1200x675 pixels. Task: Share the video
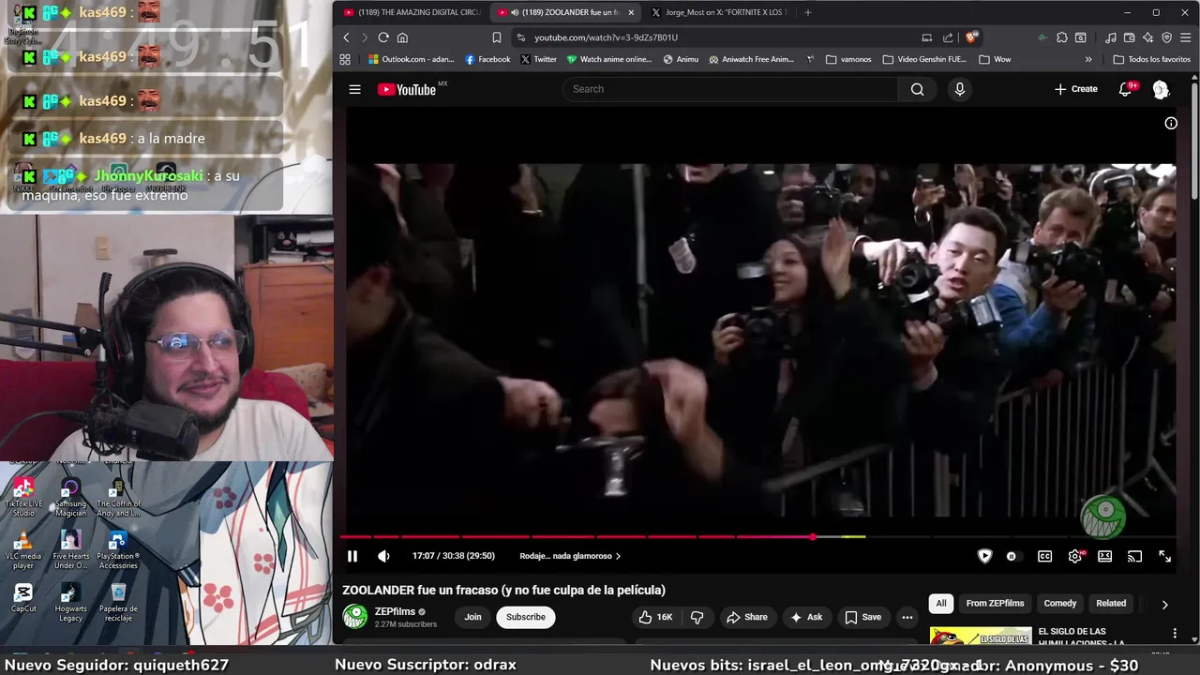click(x=747, y=617)
